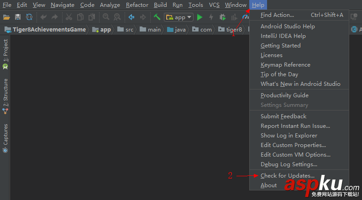The width and height of the screenshot is (362, 200).
Task: Redo action arrow icon
Action: click(54, 17)
